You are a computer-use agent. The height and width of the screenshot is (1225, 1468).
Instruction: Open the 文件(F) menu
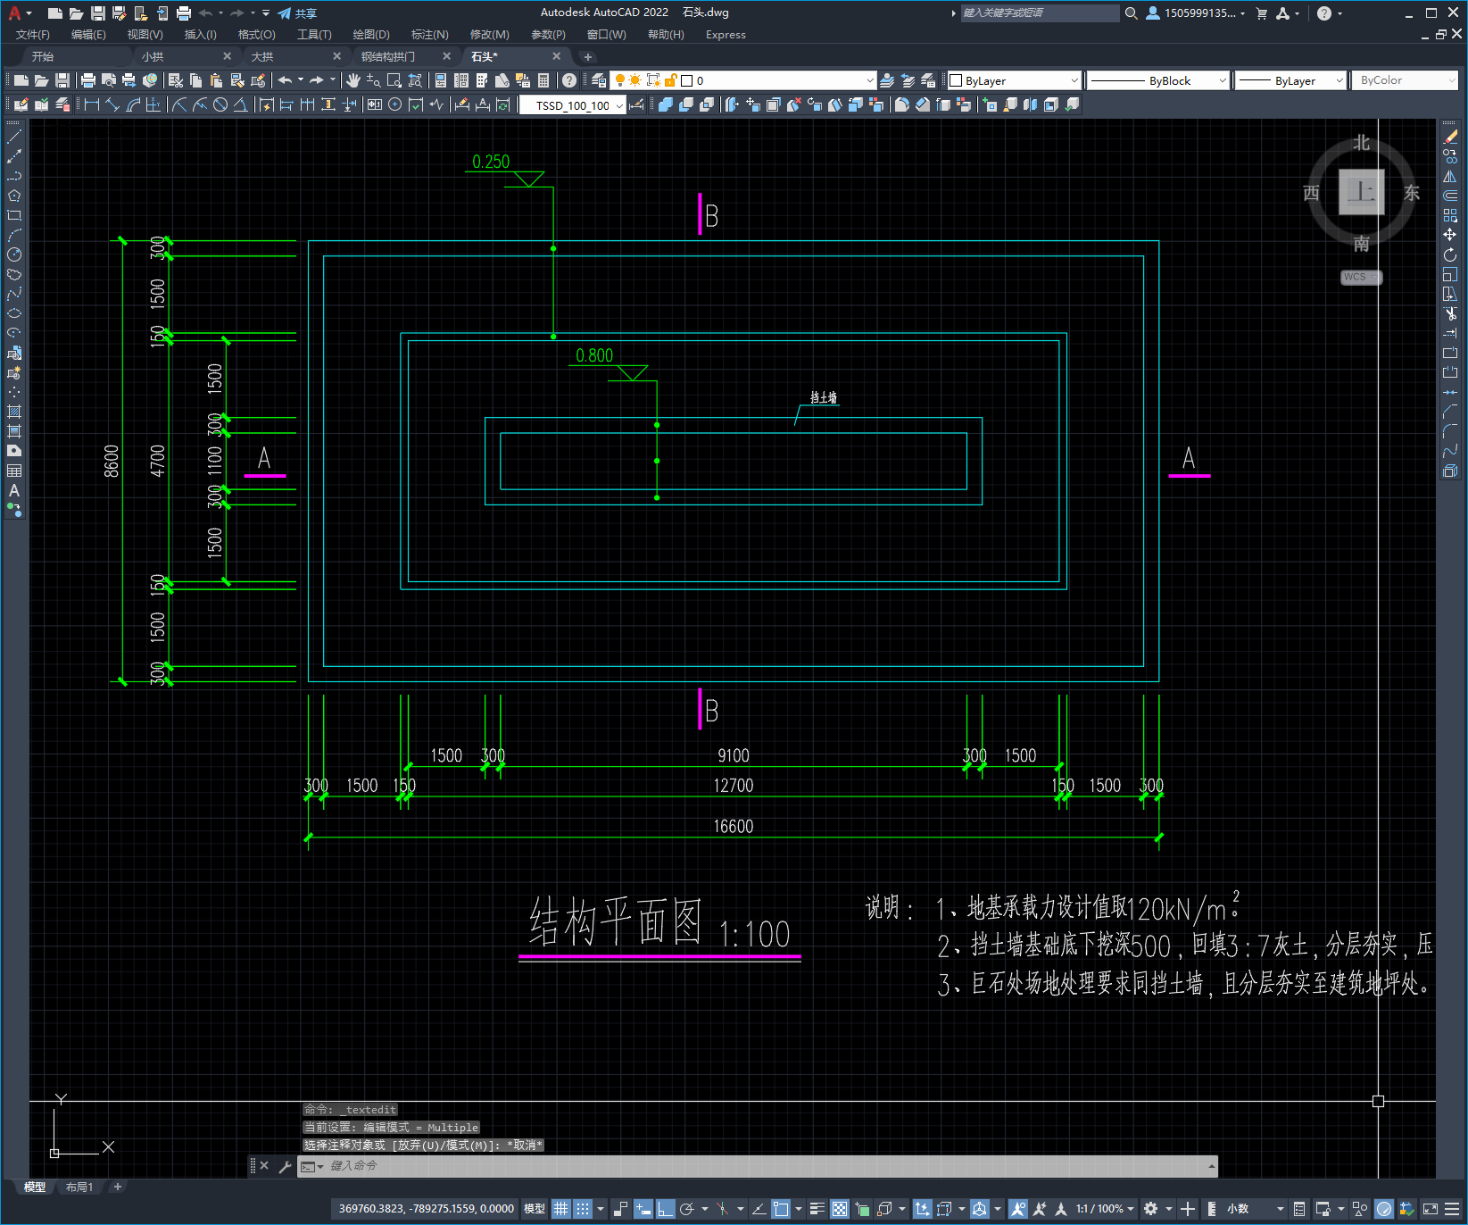tap(33, 35)
